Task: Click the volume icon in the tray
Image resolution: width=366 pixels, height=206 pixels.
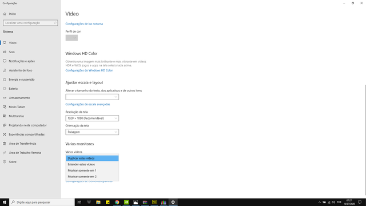Action: tap(333, 202)
